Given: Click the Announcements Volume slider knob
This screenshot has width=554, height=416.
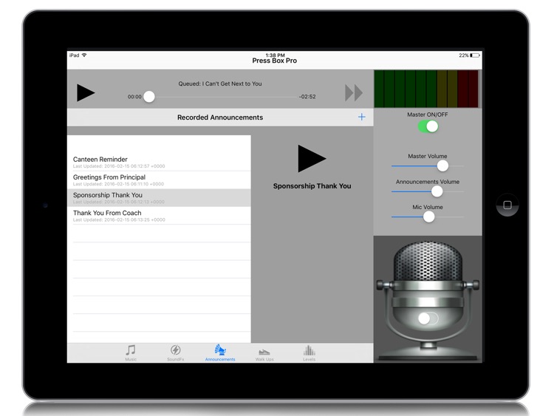Looking at the screenshot, I should click(x=437, y=191).
